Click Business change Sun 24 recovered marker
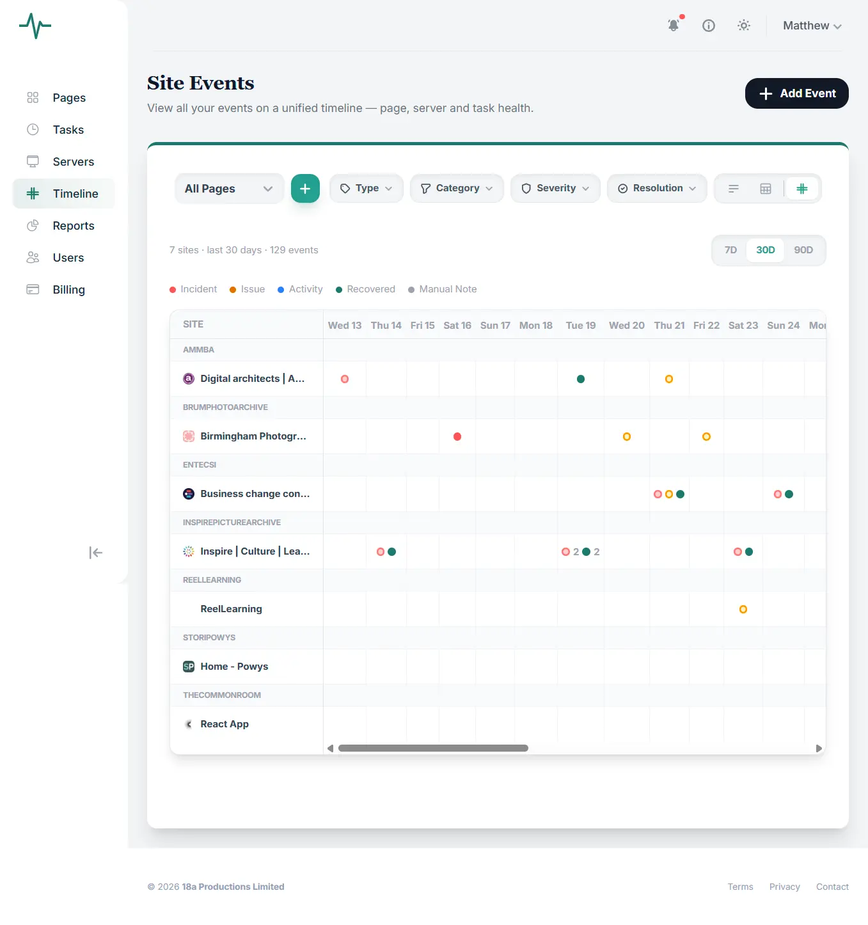 click(x=789, y=494)
